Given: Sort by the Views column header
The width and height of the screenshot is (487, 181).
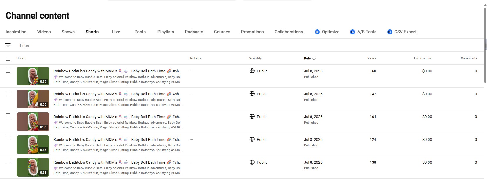Looking at the screenshot, I should (x=372, y=58).
